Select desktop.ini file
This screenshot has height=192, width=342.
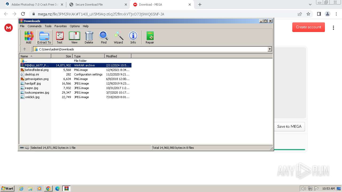[x=75, y=74]
